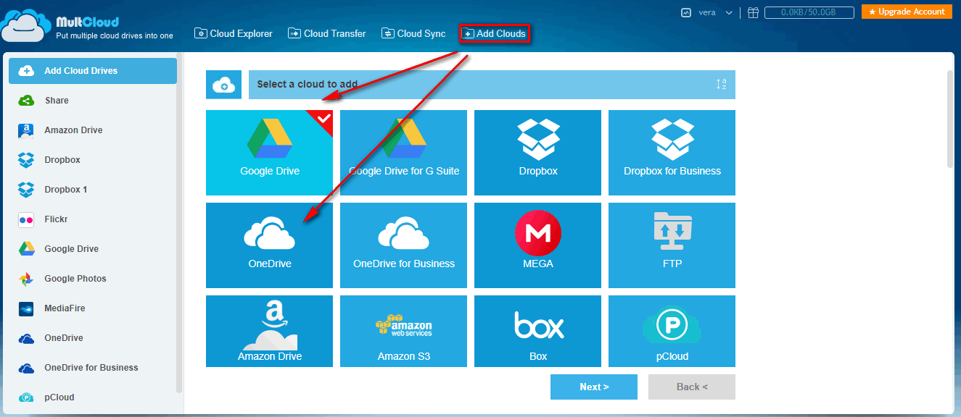Click the add-cloud icon beside header
Screen dimensions: 961x417
[223, 85]
